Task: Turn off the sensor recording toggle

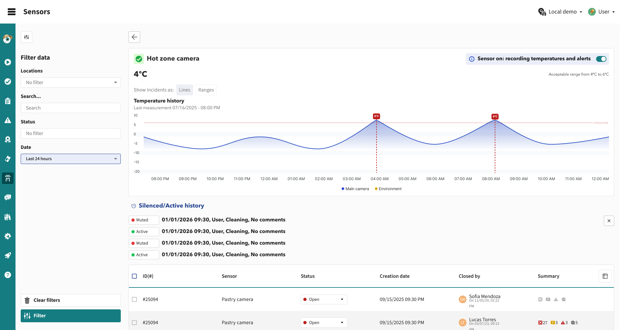Action: coord(601,59)
